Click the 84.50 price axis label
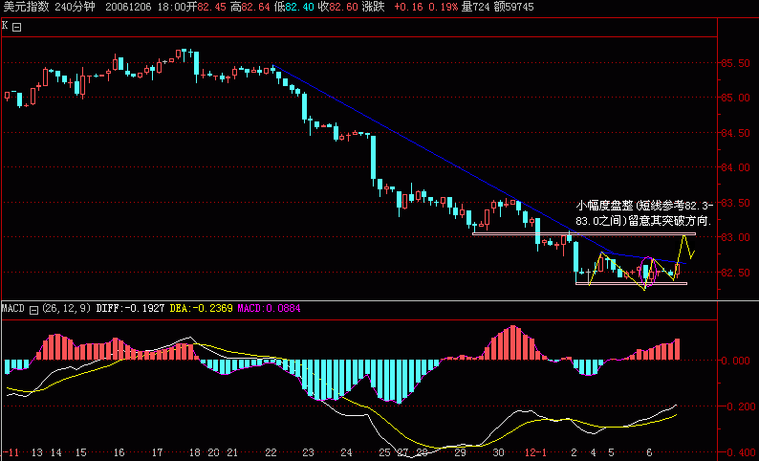759x461 pixels. pyautogui.click(x=735, y=133)
